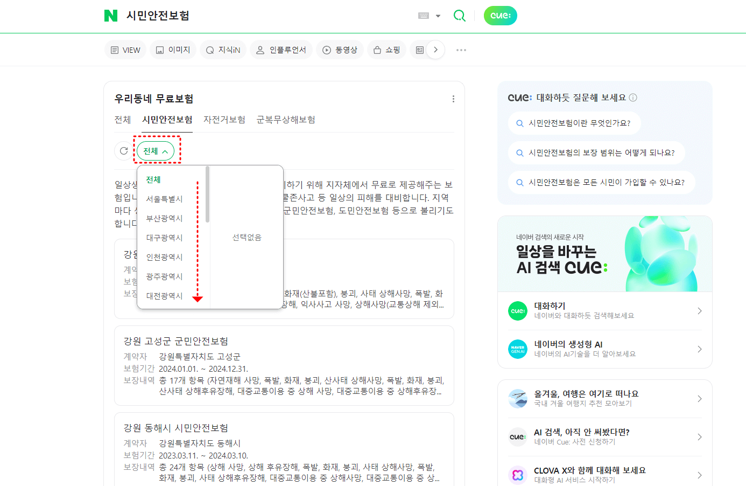Open the keyboard layout dropdown arrow
Screen dimensions: 746x486
click(438, 16)
